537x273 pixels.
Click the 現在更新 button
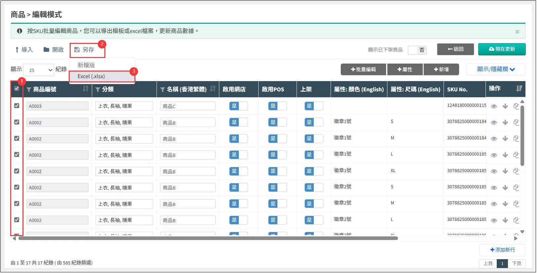click(502, 49)
